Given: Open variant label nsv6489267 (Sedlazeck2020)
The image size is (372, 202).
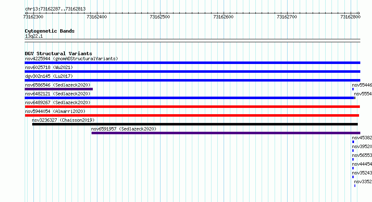Looking at the screenshot, I should coord(58,102).
